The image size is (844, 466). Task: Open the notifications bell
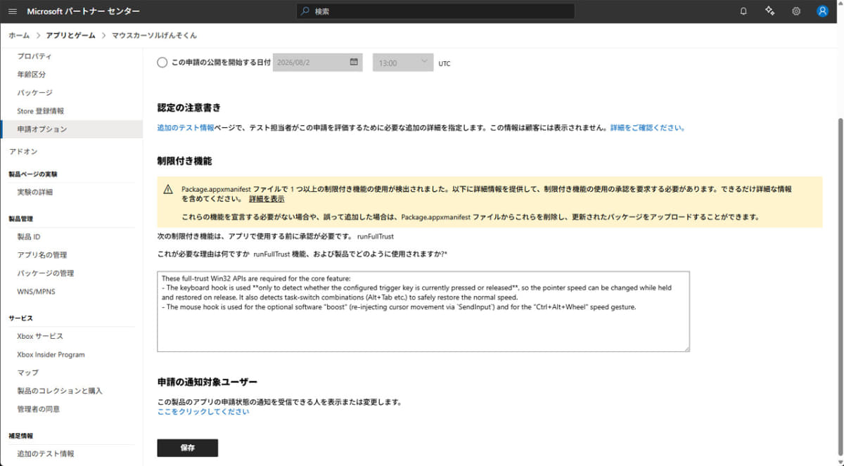743,11
